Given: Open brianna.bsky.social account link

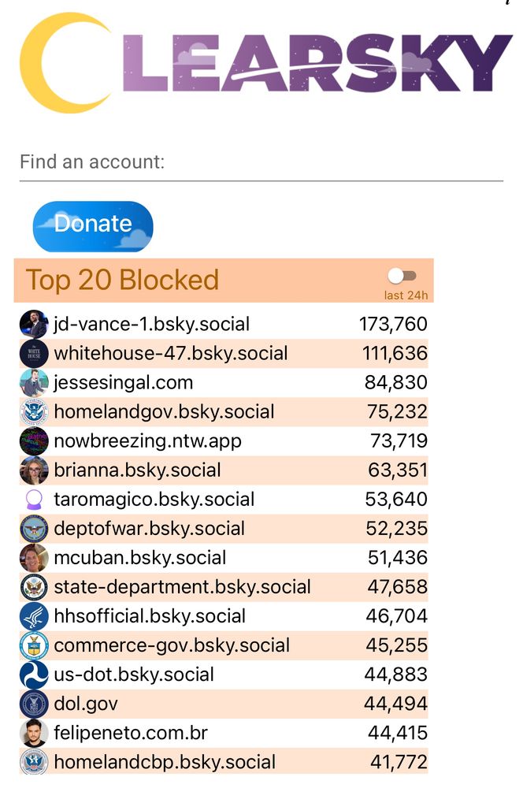Looking at the screenshot, I should click(x=137, y=470).
